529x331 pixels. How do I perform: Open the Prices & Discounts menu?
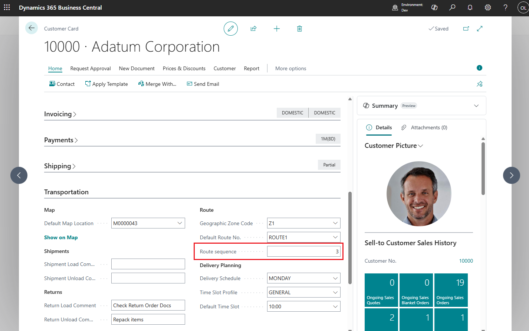pos(184,68)
